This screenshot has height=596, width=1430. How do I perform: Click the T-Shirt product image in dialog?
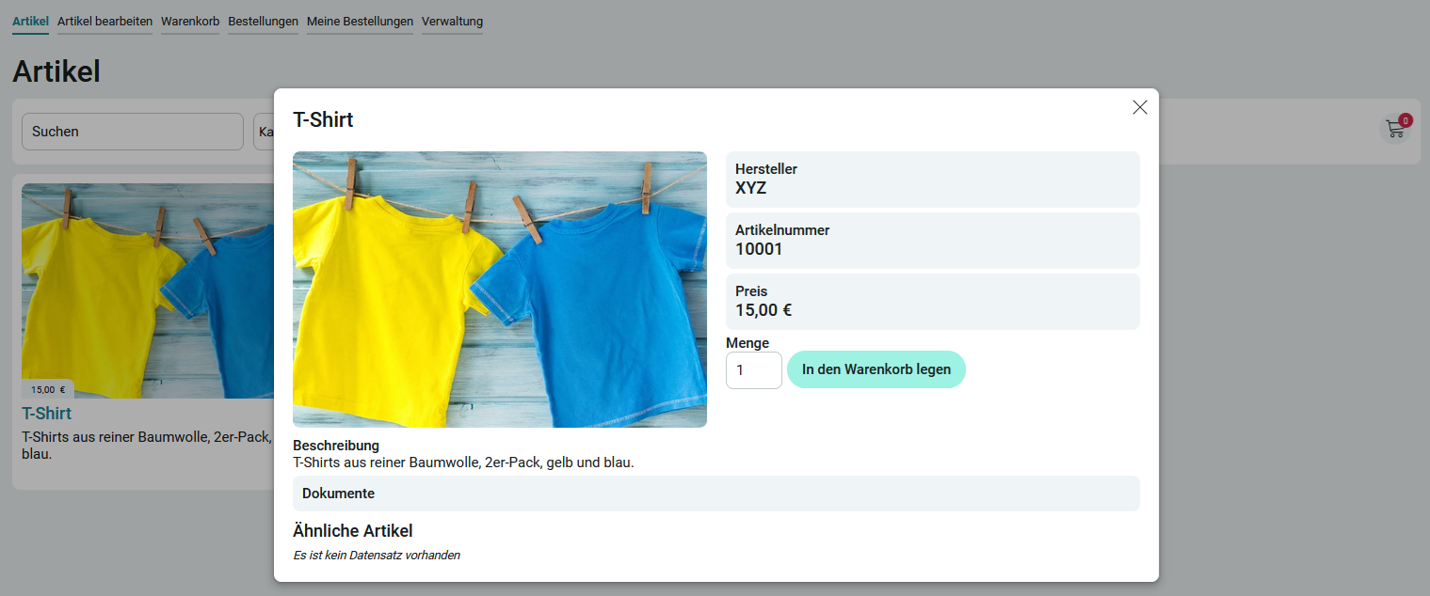[x=500, y=290]
